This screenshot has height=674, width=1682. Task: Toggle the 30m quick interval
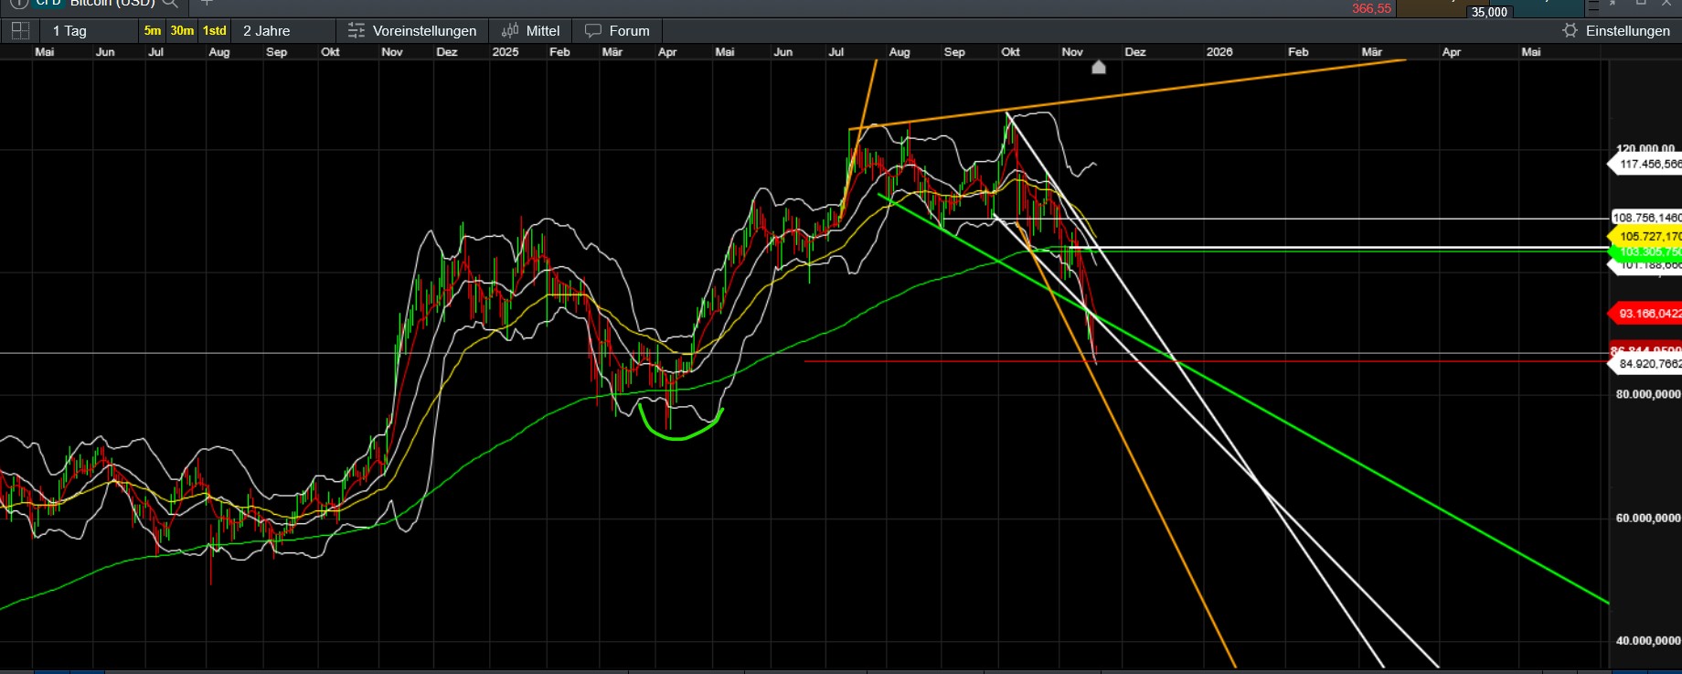pyautogui.click(x=182, y=30)
